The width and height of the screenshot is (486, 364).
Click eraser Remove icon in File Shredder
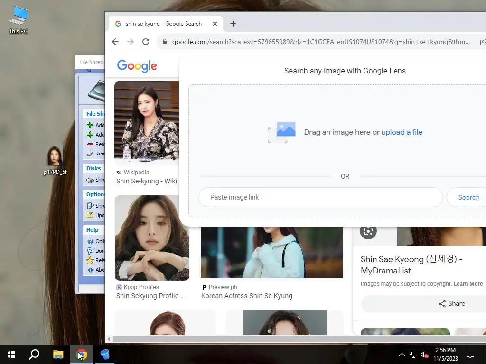click(x=90, y=154)
